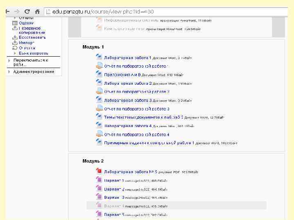Click the Восстановить icon
Screen dimensions: 294x220
click(x=15, y=37)
